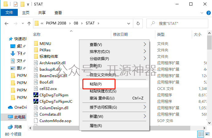Select the 标准构件库 folder icon
The width and height of the screenshot is (212, 138).
coord(36,56)
